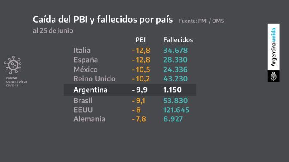Screen dimensions: 289x162
Task: Click the EEUU country label
Action: coord(83,110)
